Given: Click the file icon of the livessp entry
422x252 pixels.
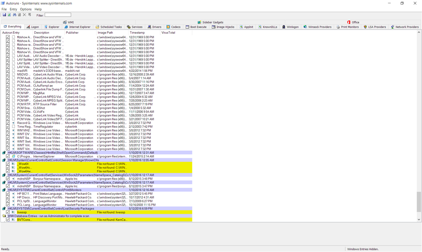Looking at the screenshot, I should pos(14,212).
